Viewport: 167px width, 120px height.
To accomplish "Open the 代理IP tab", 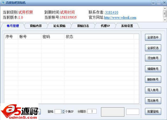I will point(105,26).
